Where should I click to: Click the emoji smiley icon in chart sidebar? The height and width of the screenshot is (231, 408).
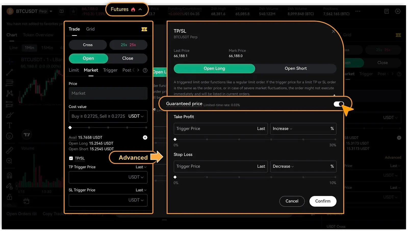(9, 136)
